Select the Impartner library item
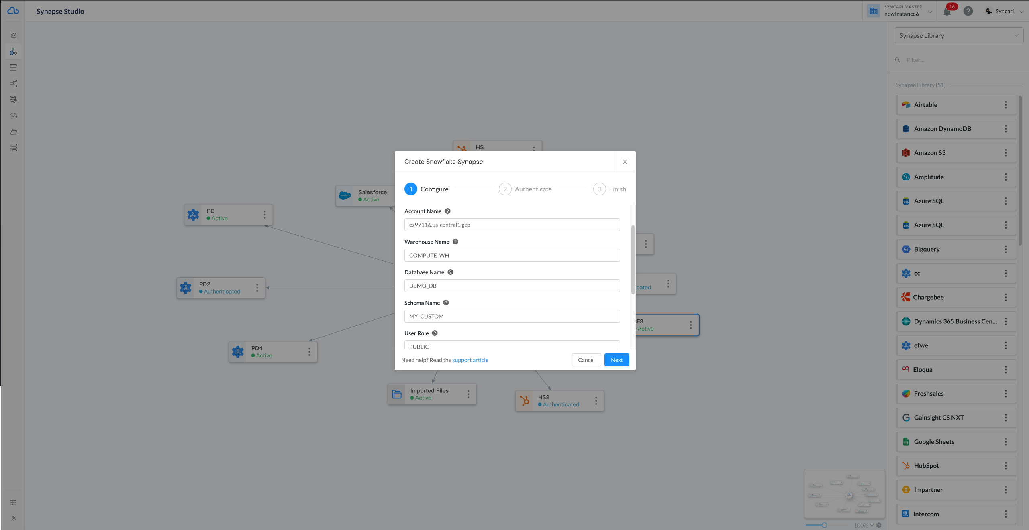Image resolution: width=1029 pixels, height=530 pixels. (x=956, y=490)
